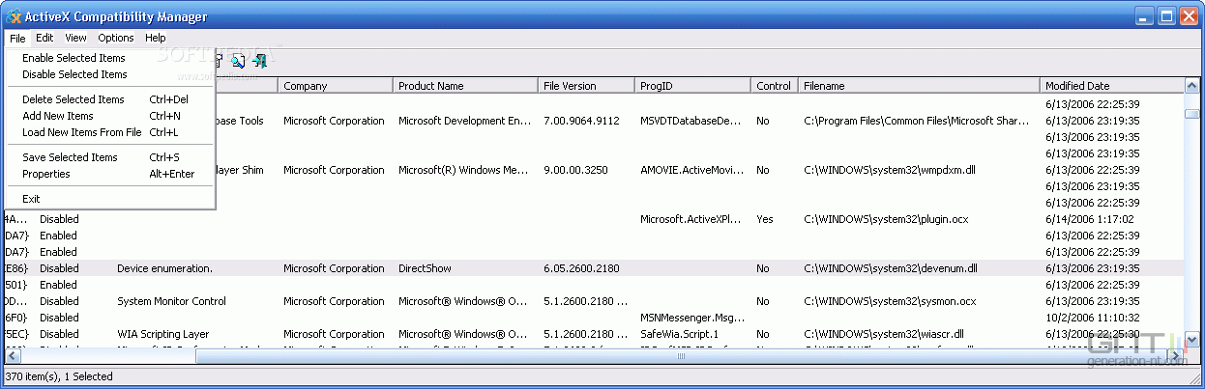The image size is (1205, 389).
Task: Choose Save Selected Items
Action: click(110, 157)
